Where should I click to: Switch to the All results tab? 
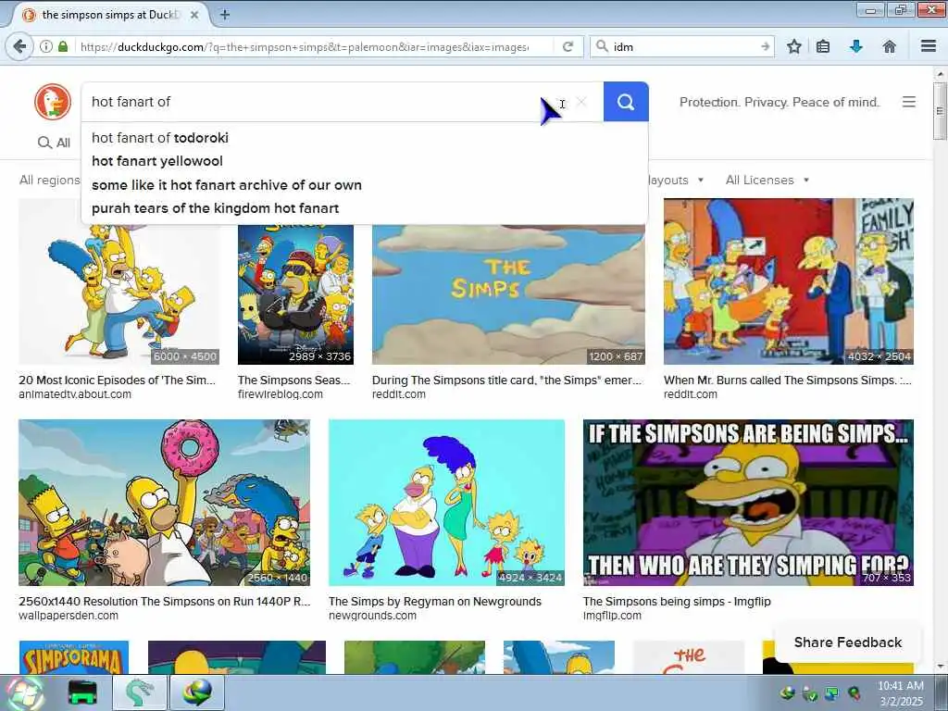[55, 143]
